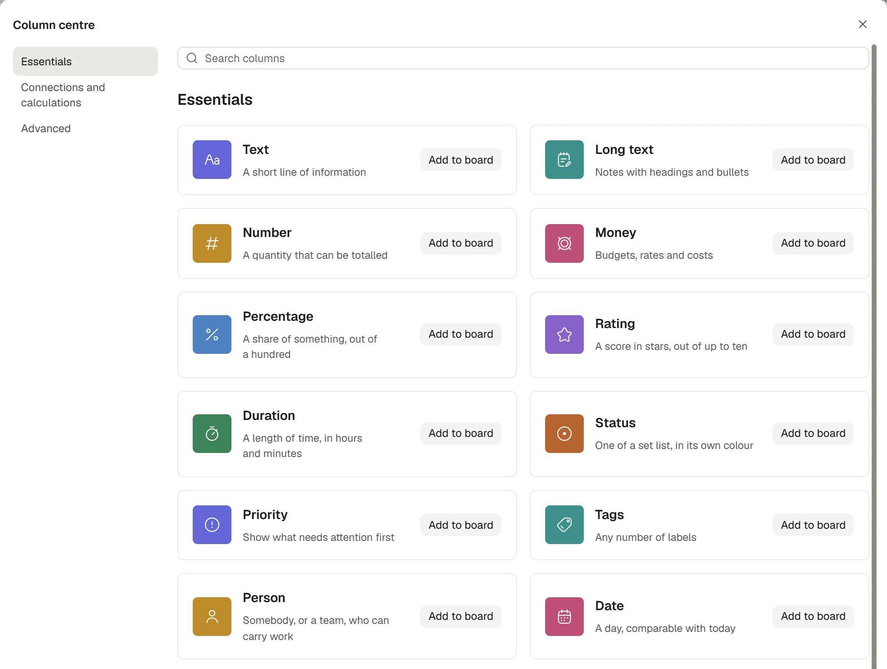This screenshot has width=887, height=669.
Task: Add the Text column to board
Action: (x=461, y=160)
